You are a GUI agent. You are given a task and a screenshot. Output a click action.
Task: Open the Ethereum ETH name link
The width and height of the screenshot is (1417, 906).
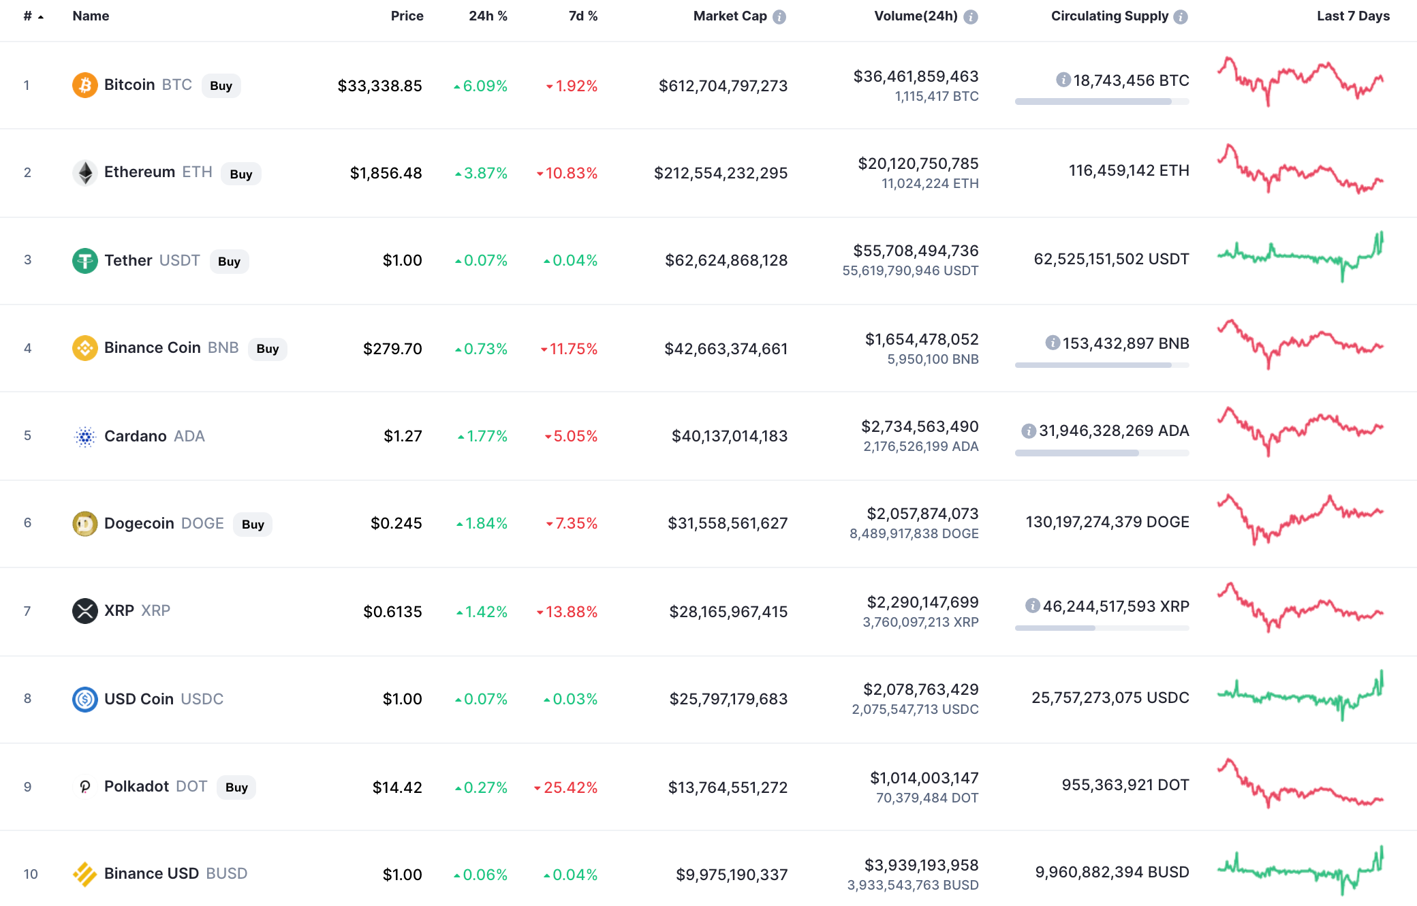point(158,172)
